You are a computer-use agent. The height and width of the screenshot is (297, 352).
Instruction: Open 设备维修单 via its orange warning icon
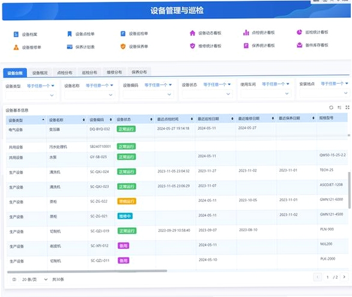[x=16, y=47]
